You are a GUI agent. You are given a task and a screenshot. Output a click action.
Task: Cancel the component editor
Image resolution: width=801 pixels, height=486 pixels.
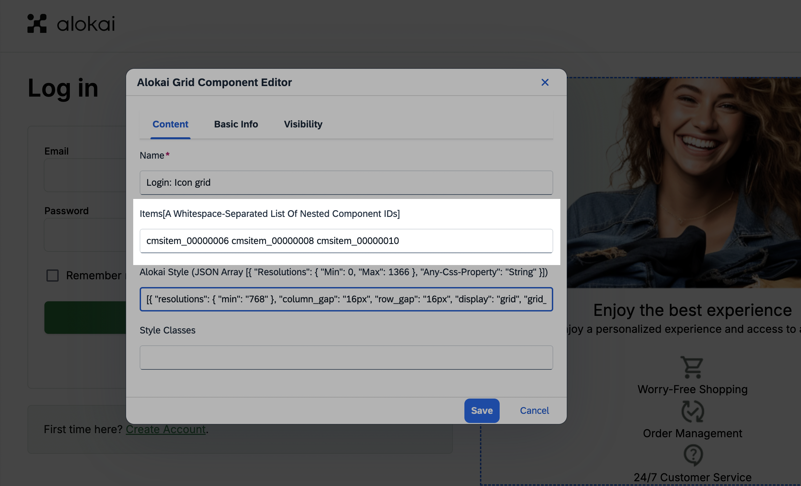click(534, 410)
